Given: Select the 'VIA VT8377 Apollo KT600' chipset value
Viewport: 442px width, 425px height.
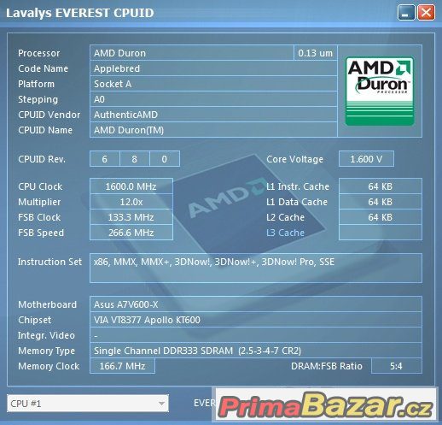Looking at the screenshot, I should point(256,320).
